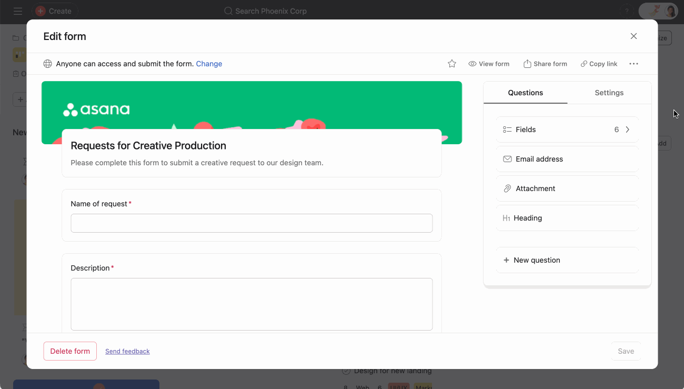Open the Attachment question via paperclip icon
This screenshot has height=389, width=684.
click(x=507, y=188)
